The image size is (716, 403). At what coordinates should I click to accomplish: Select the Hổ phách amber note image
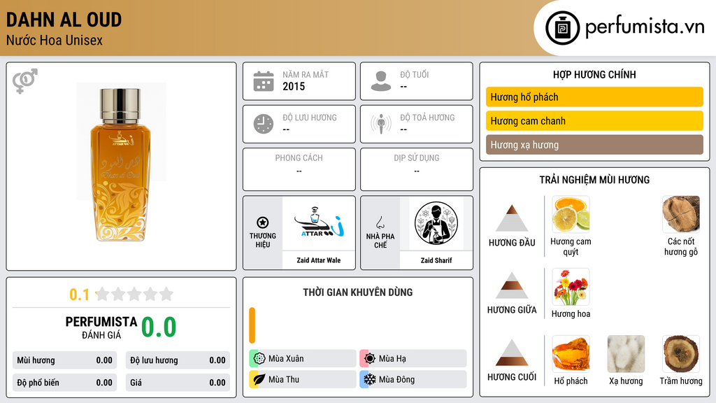(x=571, y=354)
